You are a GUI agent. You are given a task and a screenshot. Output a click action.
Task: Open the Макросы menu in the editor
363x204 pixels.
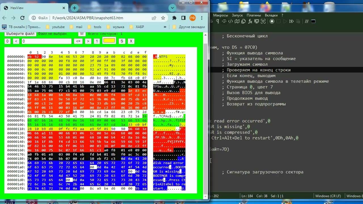coord(220,15)
